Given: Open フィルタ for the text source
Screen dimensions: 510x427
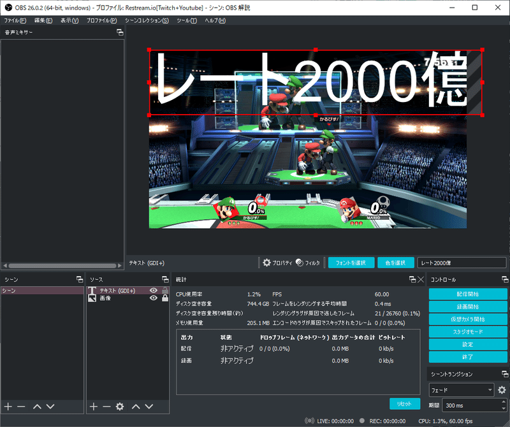Looking at the screenshot, I should click(x=308, y=263).
